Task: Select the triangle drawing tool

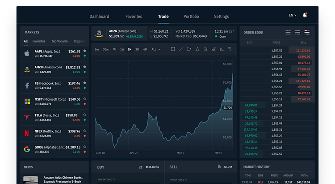Action: (x=197, y=49)
